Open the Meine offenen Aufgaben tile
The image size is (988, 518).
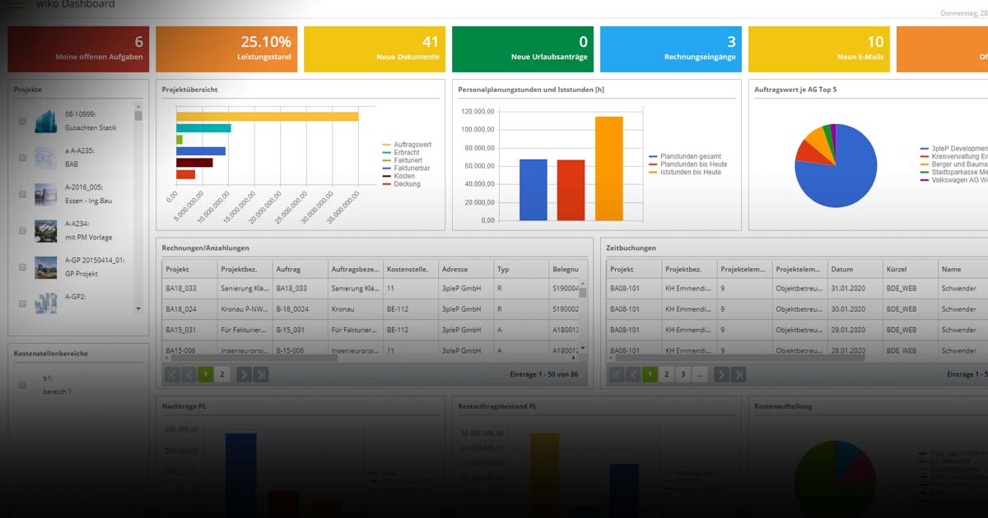pos(78,49)
